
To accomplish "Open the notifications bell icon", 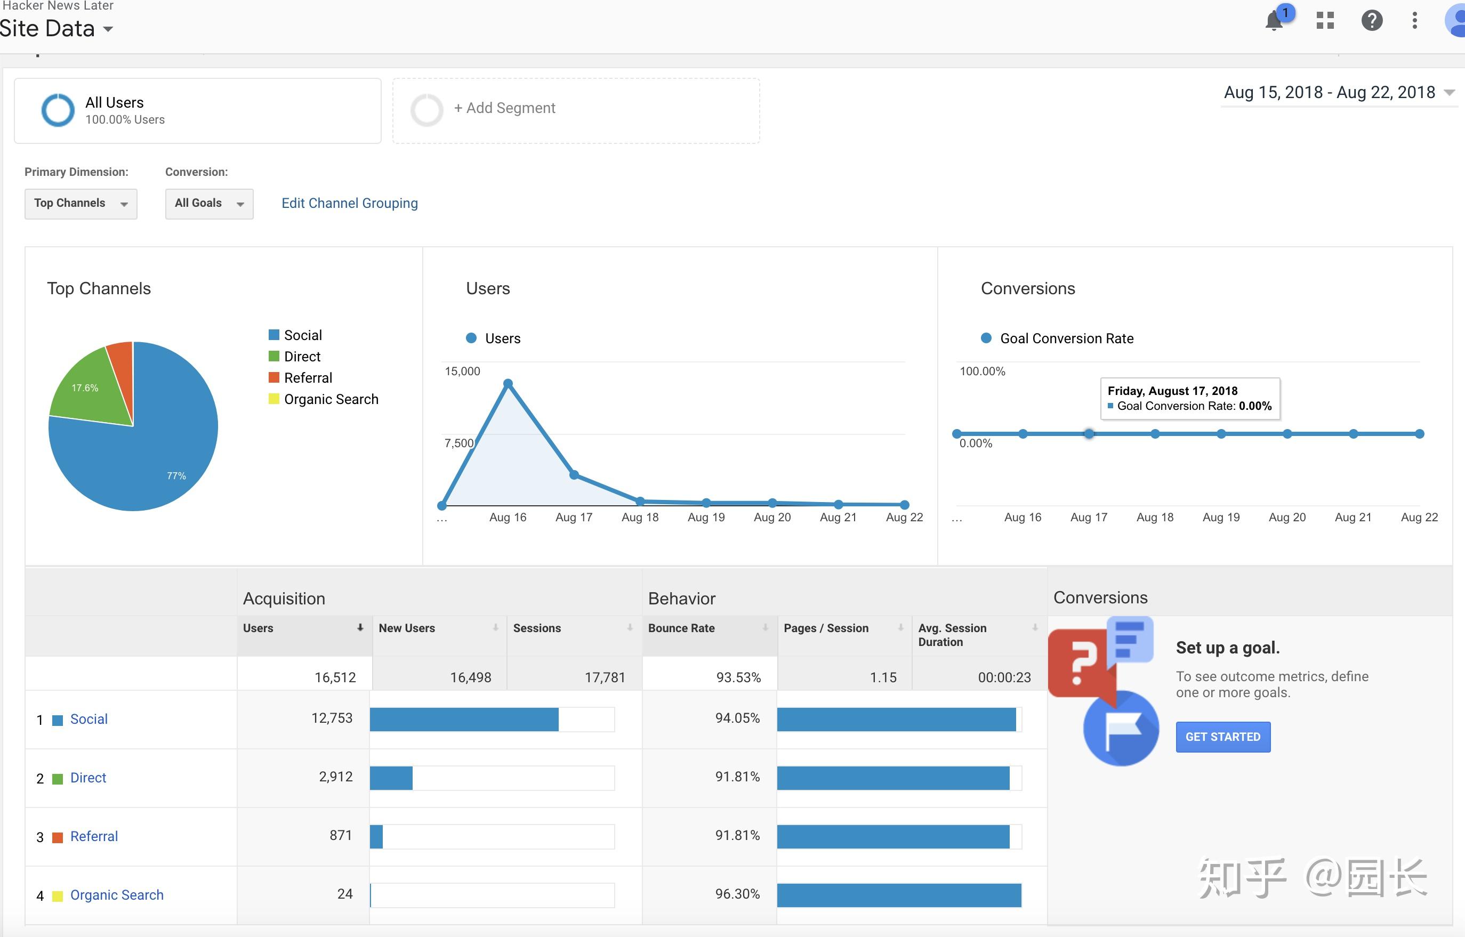I will point(1274,21).
